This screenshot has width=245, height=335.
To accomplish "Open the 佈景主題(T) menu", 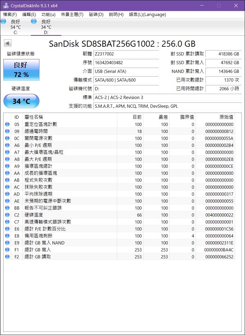I will coord(72,15).
